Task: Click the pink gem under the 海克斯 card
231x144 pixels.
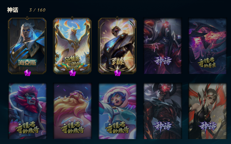Action: [x=27, y=73]
